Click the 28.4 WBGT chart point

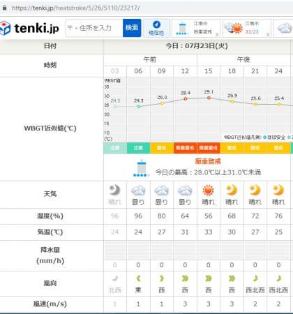pyautogui.click(x=186, y=98)
